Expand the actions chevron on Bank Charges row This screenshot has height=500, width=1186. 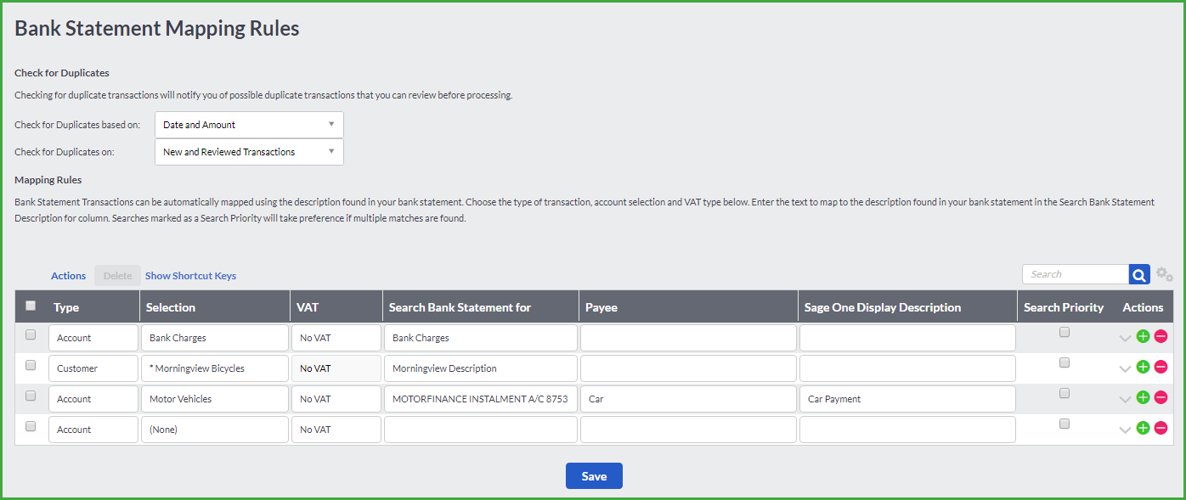click(x=1126, y=338)
